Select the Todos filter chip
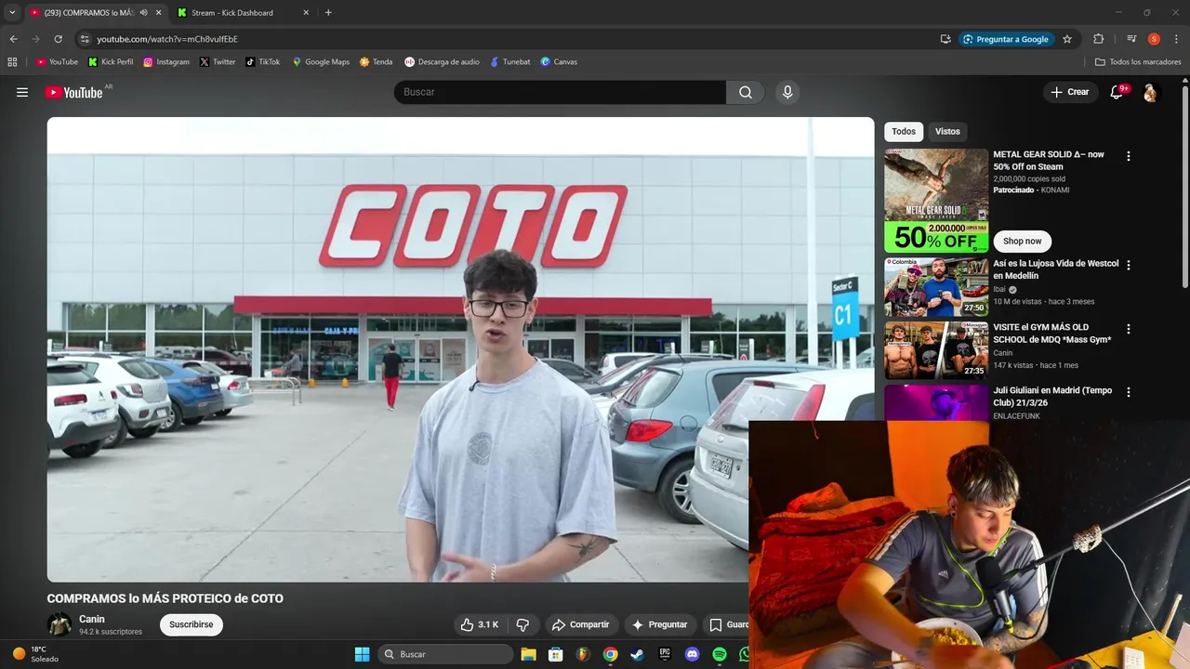Image resolution: width=1190 pixels, height=669 pixels. tap(904, 132)
